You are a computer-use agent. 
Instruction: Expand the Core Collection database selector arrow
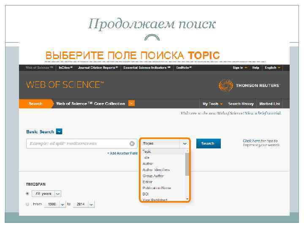coord(131,103)
